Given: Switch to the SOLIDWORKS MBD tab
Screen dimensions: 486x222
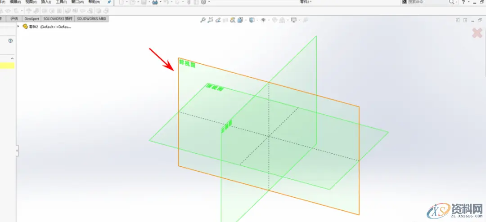Looking at the screenshot, I should (91, 18).
